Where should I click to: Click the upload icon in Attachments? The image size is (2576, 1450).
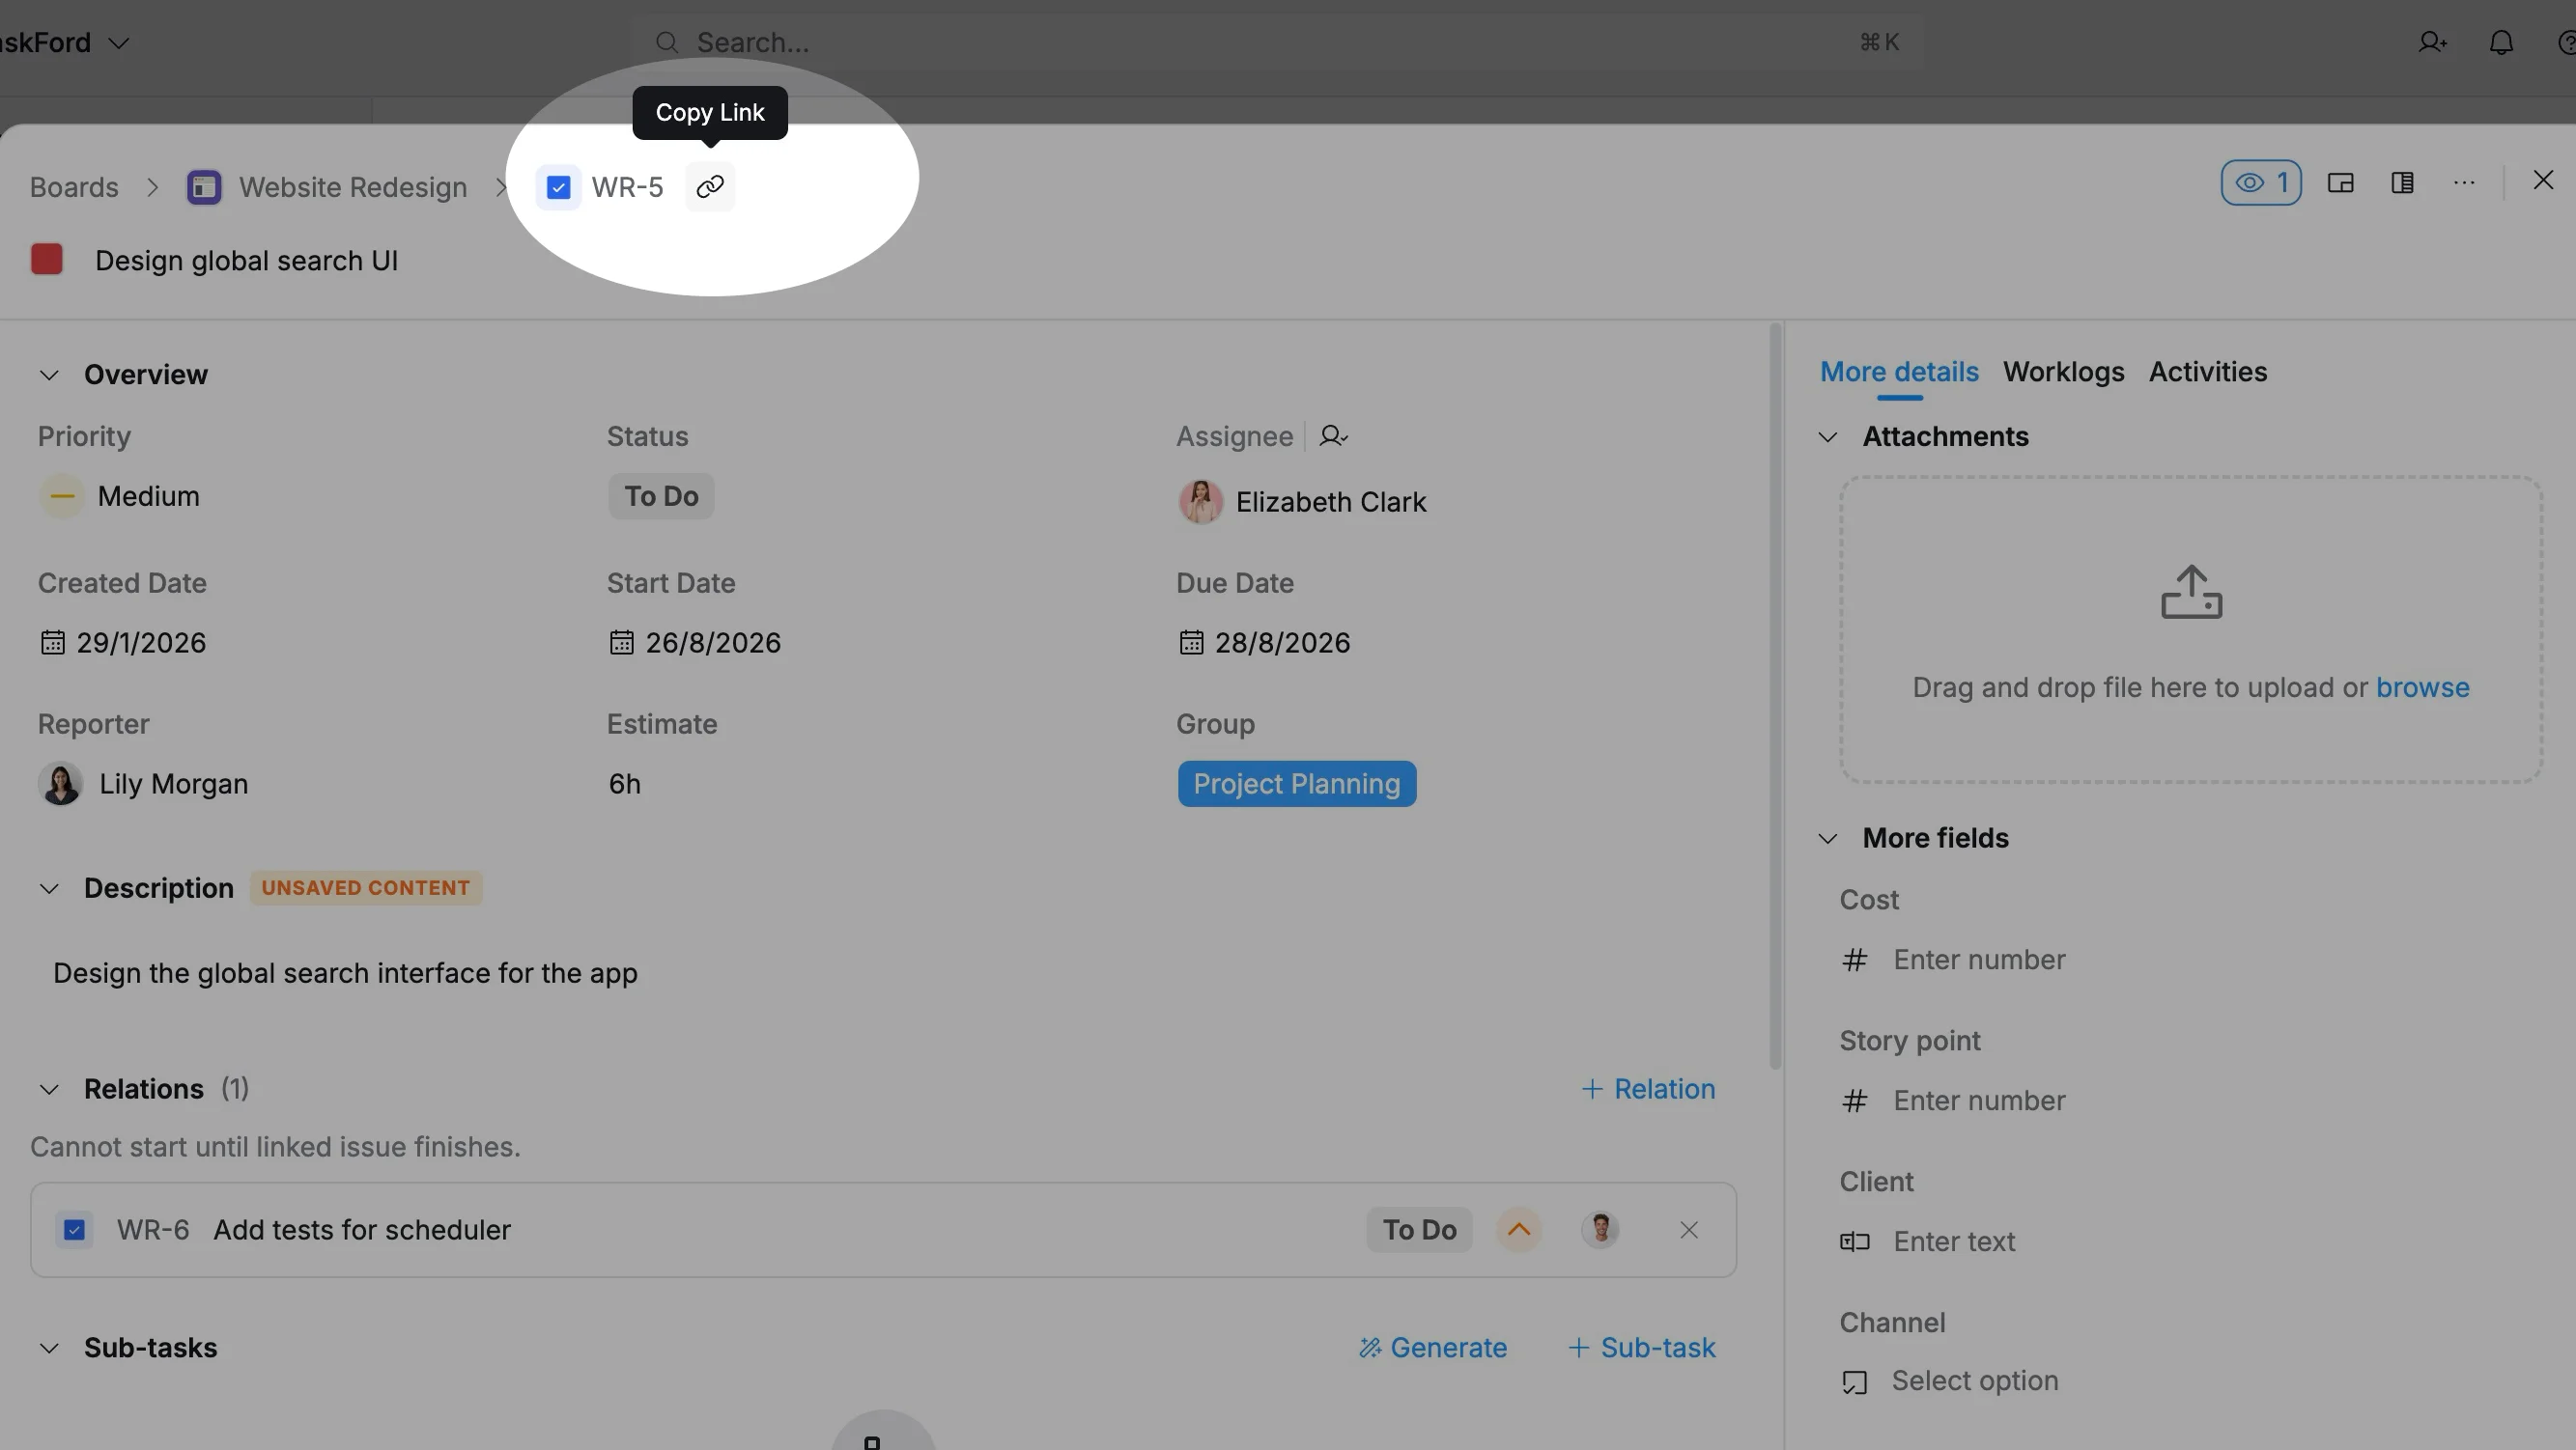[x=2191, y=592]
